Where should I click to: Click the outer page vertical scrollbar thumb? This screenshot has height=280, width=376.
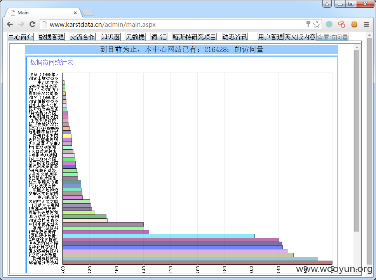coord(369,151)
